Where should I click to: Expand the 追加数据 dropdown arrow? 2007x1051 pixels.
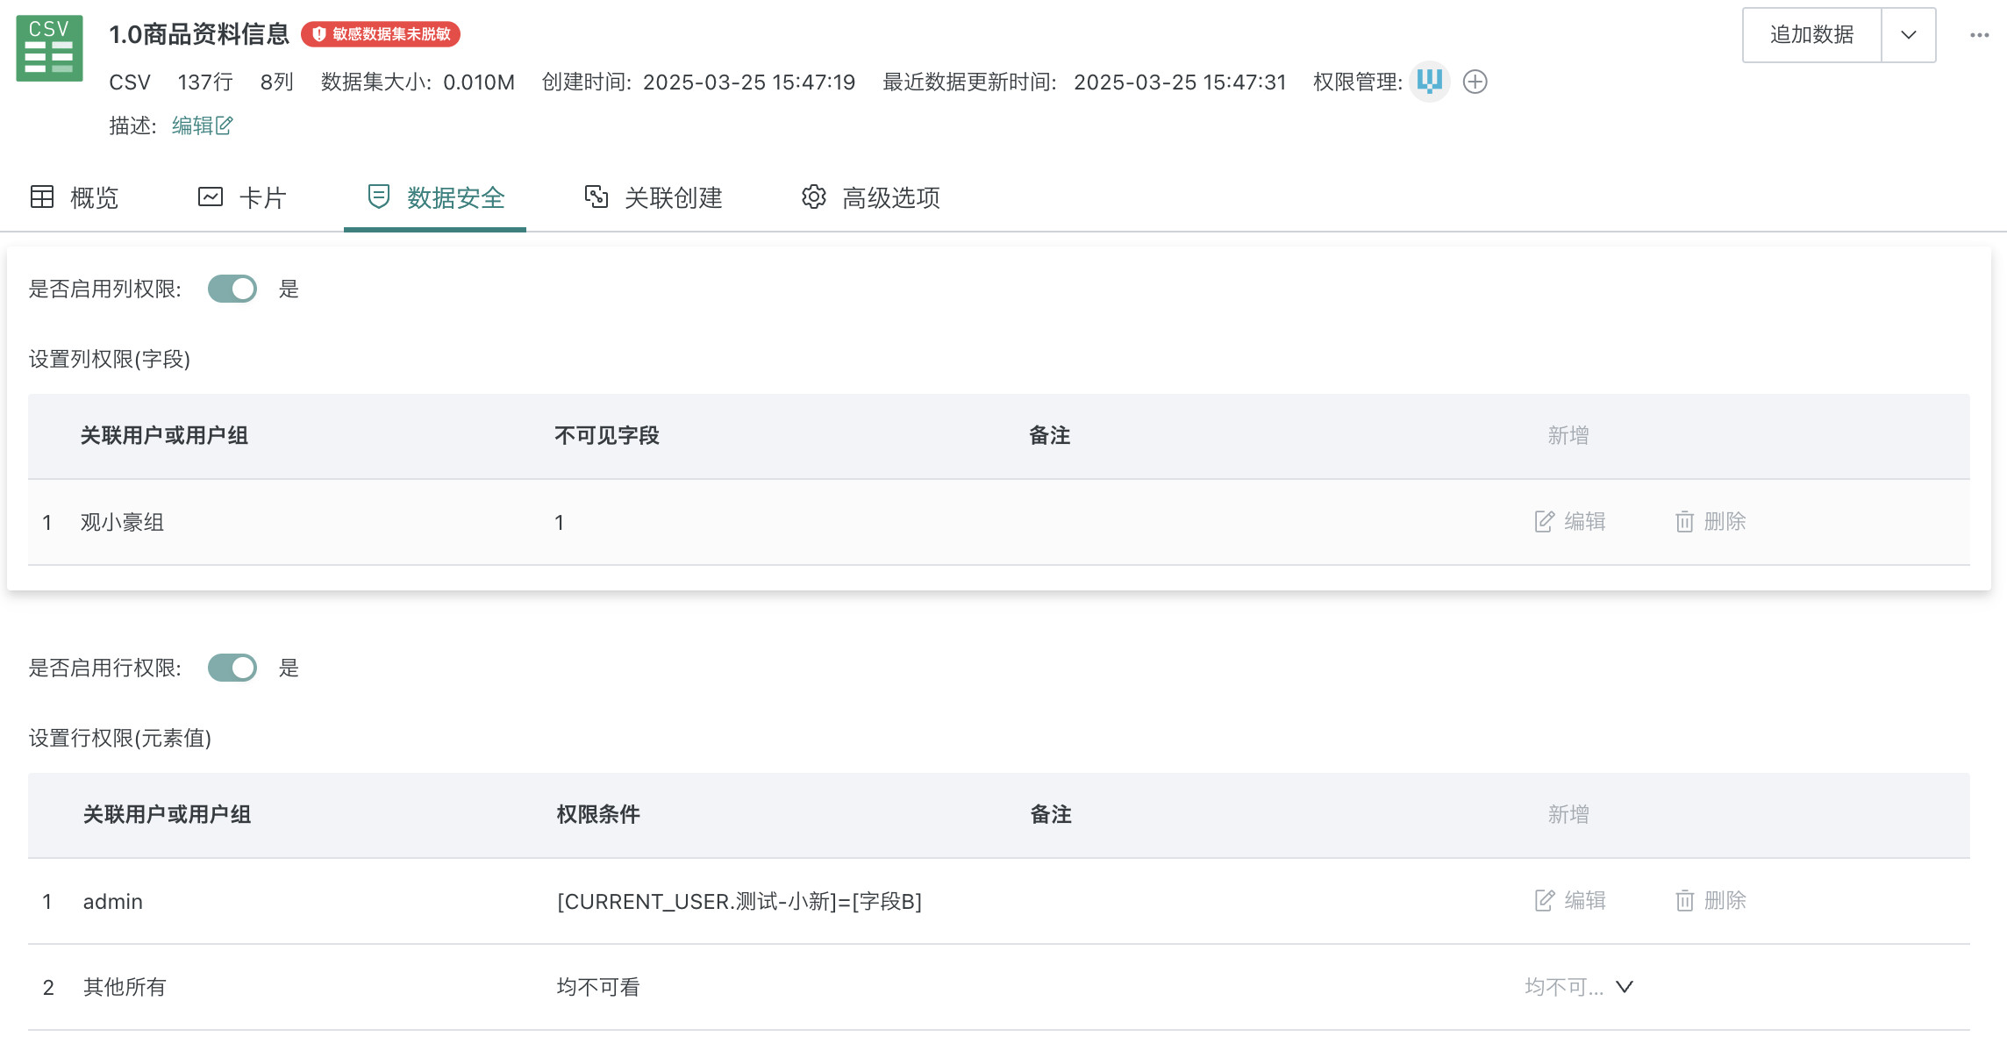1908,35
